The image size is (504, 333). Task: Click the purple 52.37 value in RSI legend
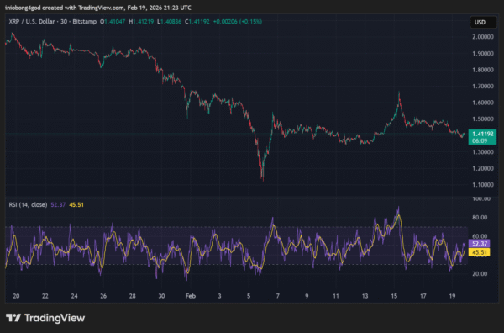tap(58, 204)
